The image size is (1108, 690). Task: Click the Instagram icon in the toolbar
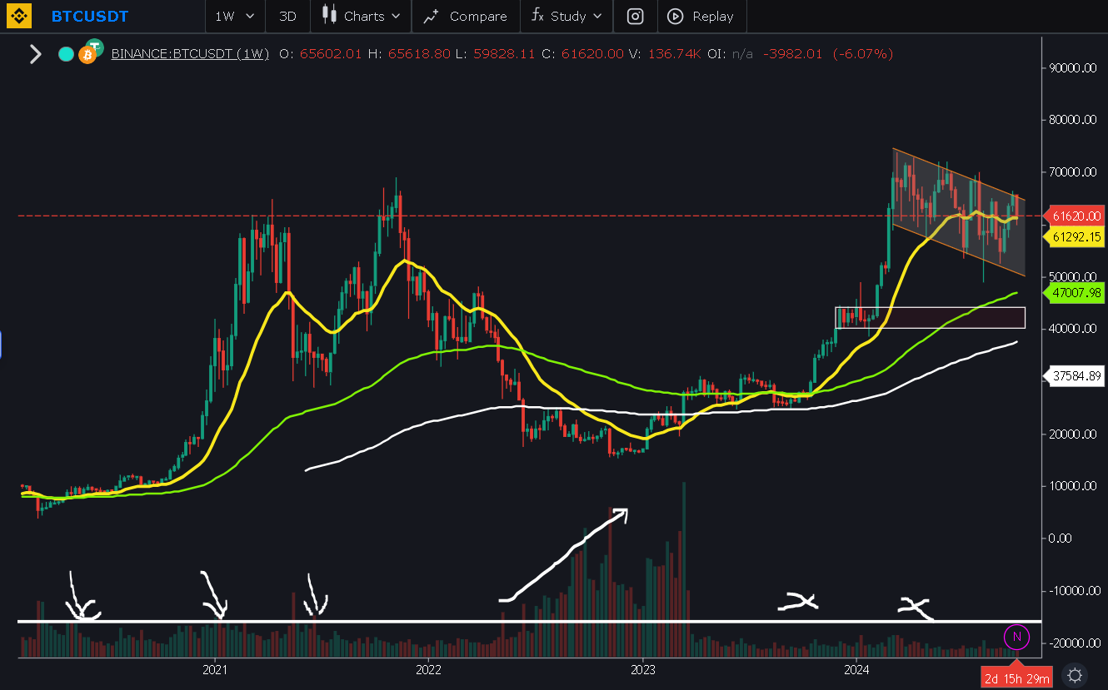point(635,16)
